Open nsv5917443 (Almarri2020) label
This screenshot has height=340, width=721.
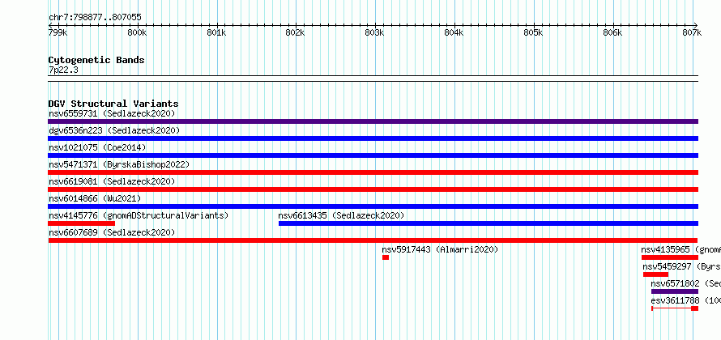coord(440,249)
